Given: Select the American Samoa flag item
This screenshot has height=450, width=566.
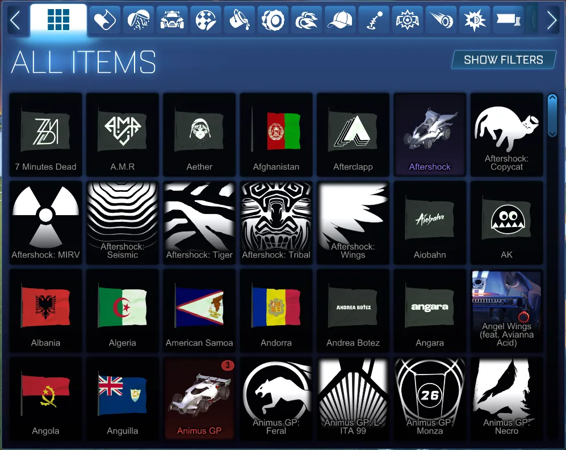Looking at the screenshot, I should [x=199, y=311].
